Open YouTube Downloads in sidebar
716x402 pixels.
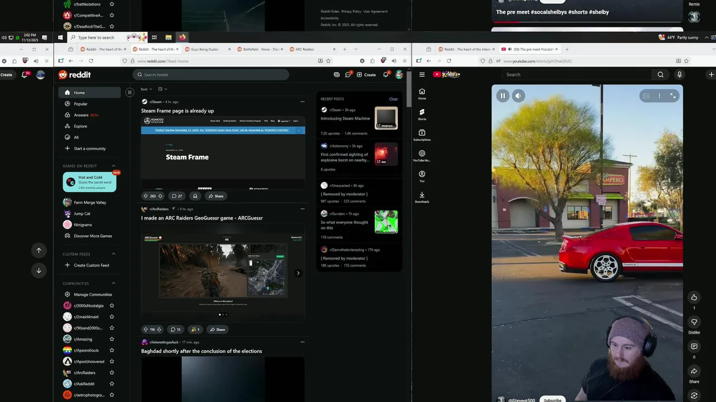pos(422,197)
